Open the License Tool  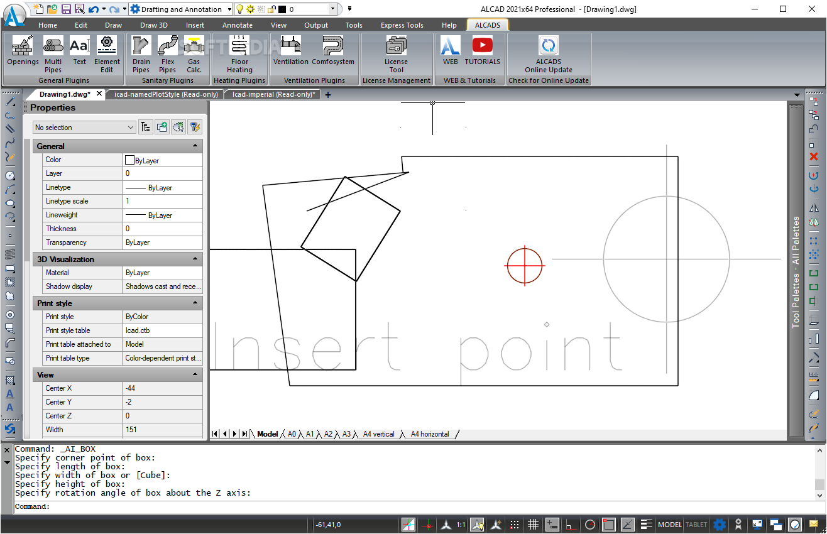click(x=396, y=54)
